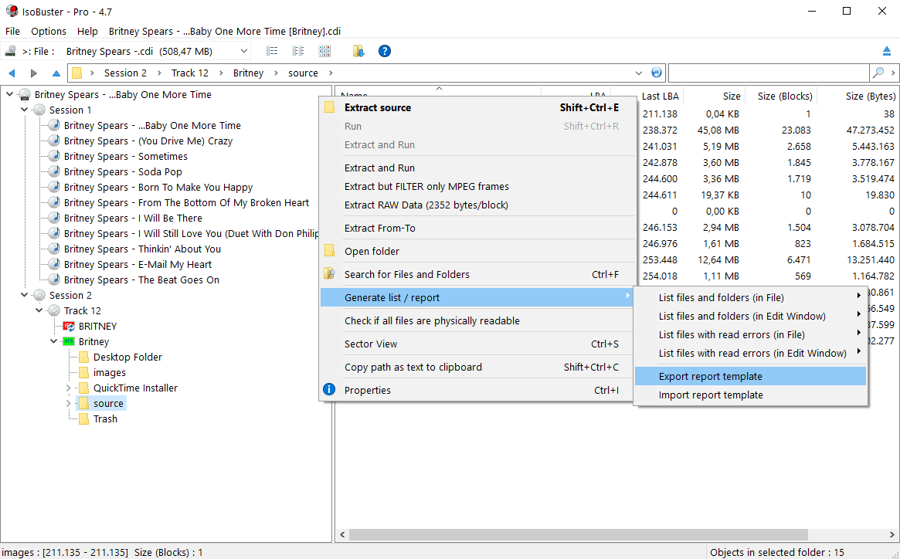
Task: Select track E-Mail My Heart
Action: [138, 265]
